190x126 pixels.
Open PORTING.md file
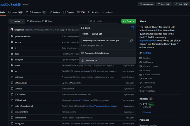point(20,94)
